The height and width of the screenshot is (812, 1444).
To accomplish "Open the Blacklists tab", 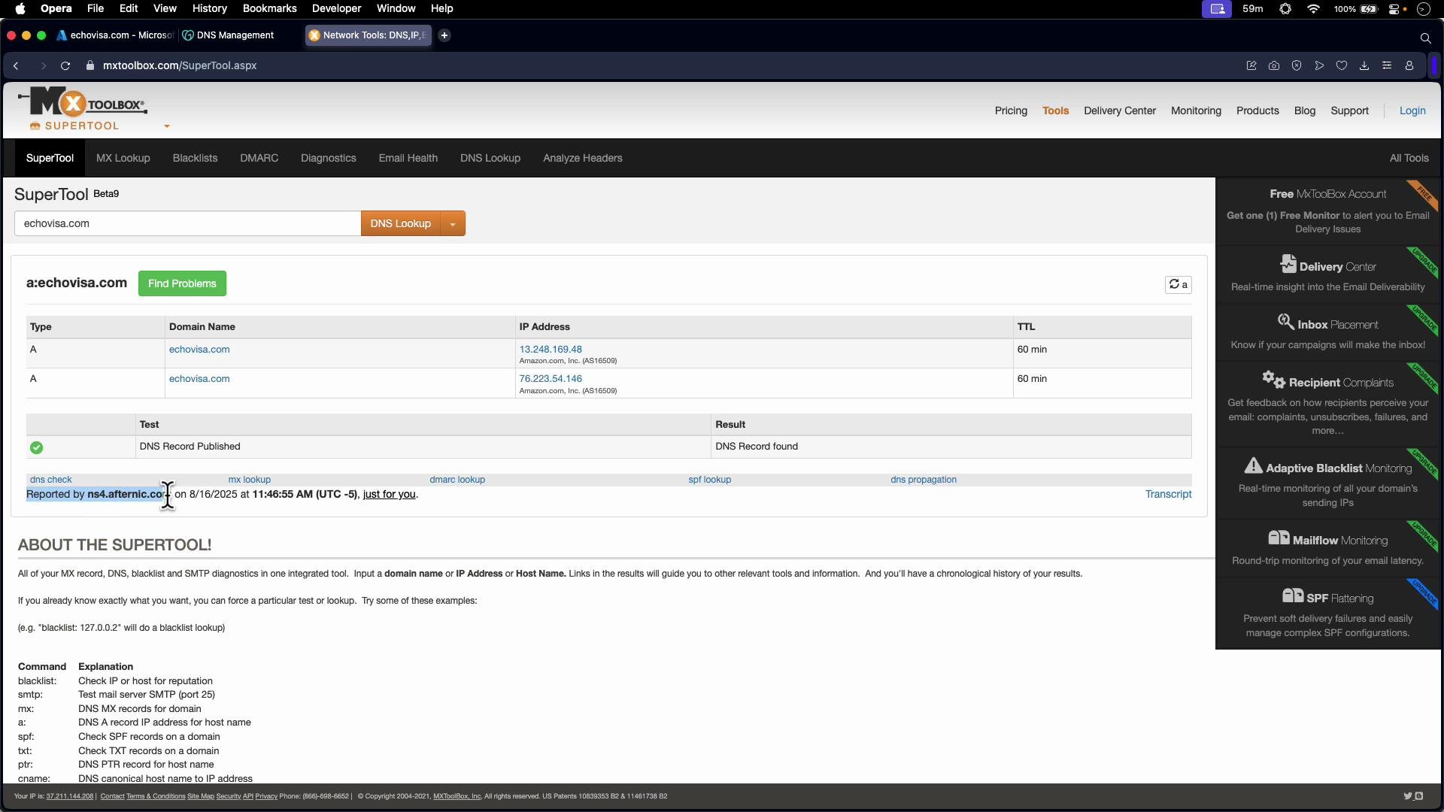I will 195,159.
